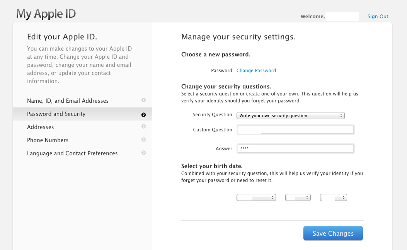Viewport: 407px width, 250px height.
Task: Open the birth day dropdown
Action: tap(298, 197)
